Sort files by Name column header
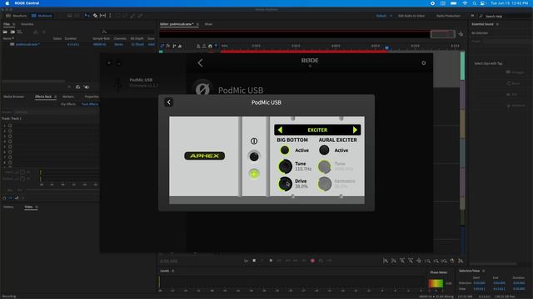 pos(8,38)
